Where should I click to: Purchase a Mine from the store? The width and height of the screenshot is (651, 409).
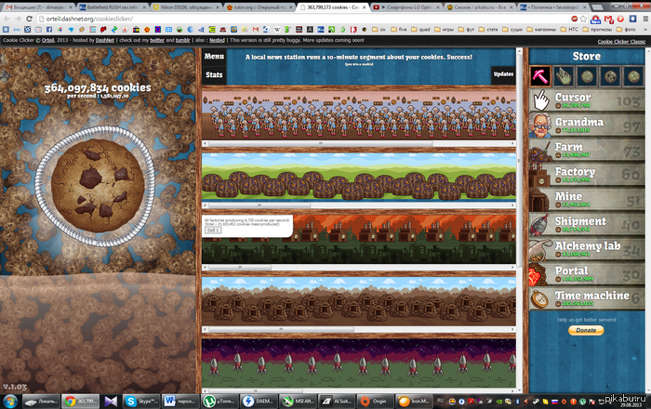[x=587, y=200]
